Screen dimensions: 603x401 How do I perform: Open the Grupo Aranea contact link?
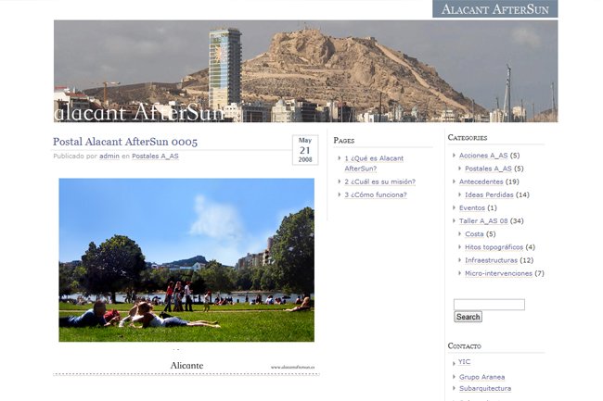click(481, 377)
